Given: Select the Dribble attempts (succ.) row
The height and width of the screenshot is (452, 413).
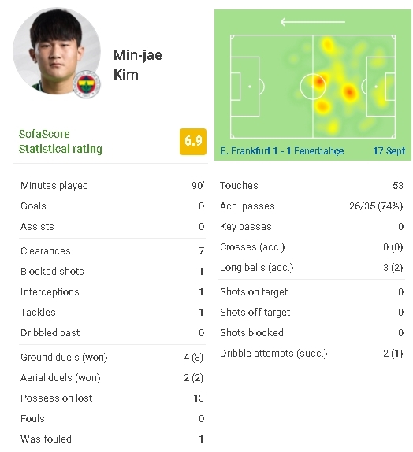Looking at the screenshot, I should [311, 354].
